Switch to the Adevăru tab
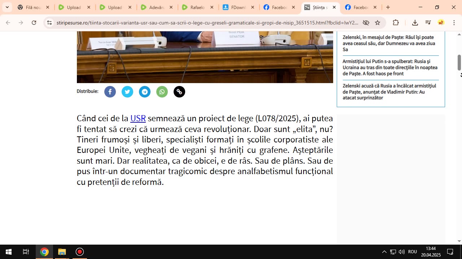This screenshot has height=259, width=462. click(x=157, y=7)
